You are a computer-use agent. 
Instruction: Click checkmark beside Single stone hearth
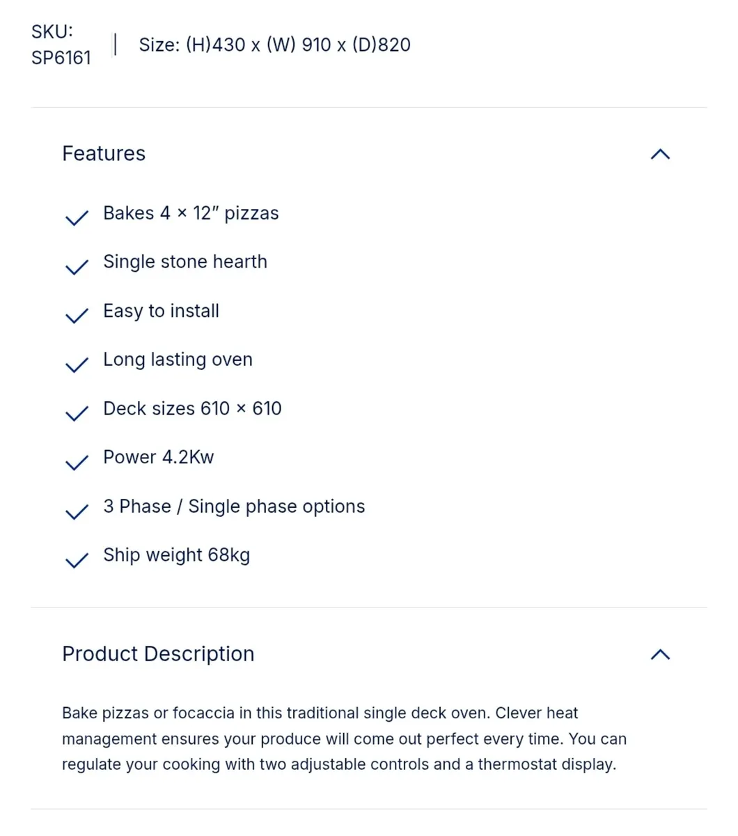point(77,267)
